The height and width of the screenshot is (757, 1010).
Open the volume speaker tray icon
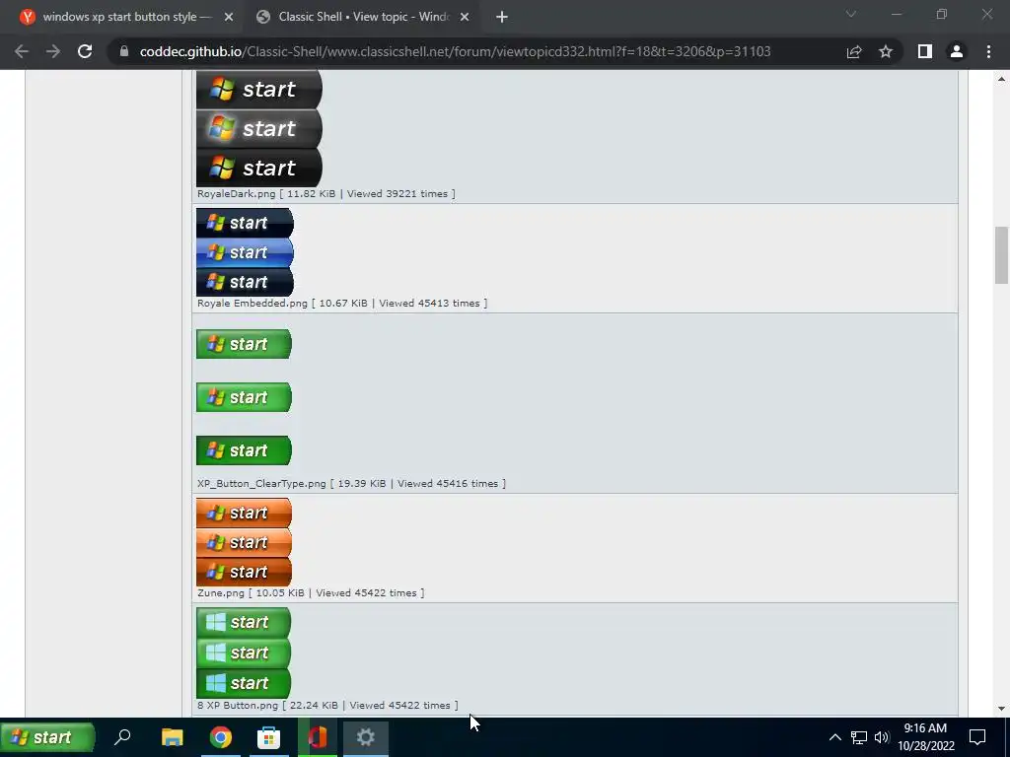tap(882, 737)
